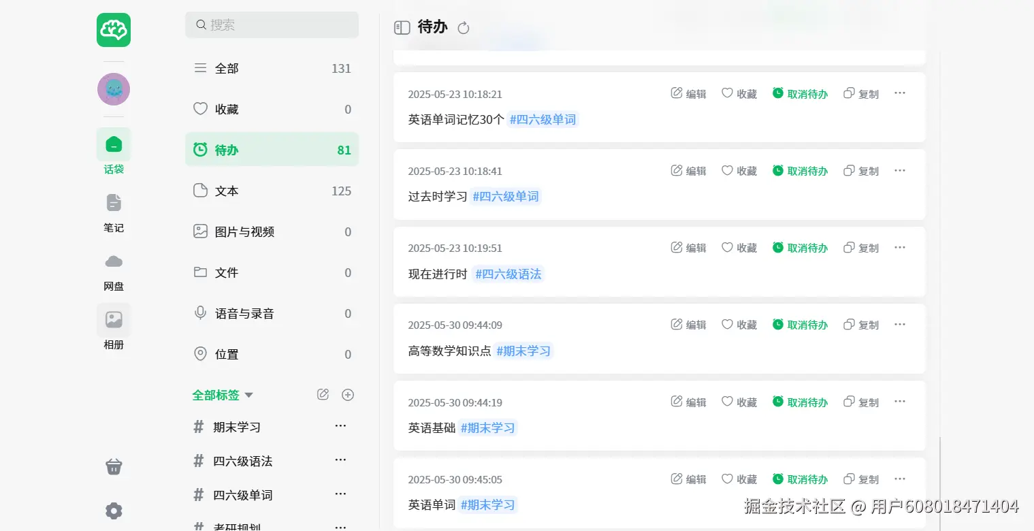
Task: Favorite the 过去时学习 note
Action: (739, 171)
